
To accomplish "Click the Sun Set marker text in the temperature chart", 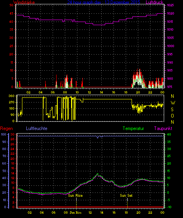I will pyautogui.click(x=126, y=196).
